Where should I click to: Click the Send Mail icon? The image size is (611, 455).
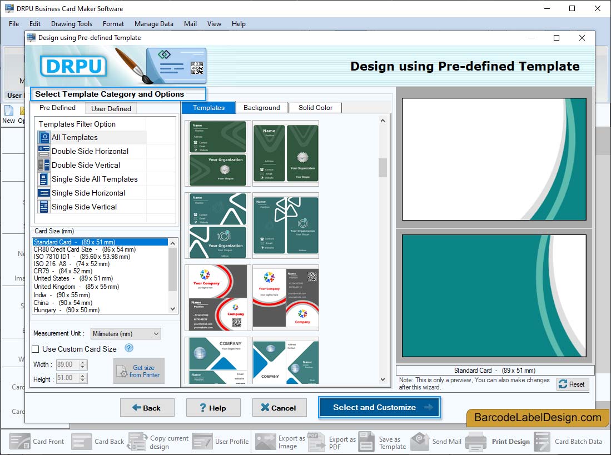click(x=420, y=441)
